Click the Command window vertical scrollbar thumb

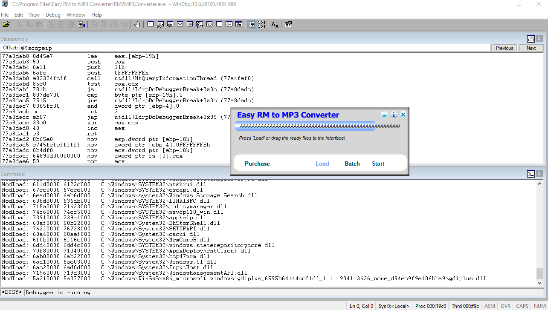point(540,273)
